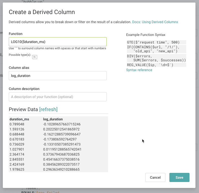This screenshot has height=193, width=199.
Task: Refresh the Preview Data table
Action: point(48,109)
